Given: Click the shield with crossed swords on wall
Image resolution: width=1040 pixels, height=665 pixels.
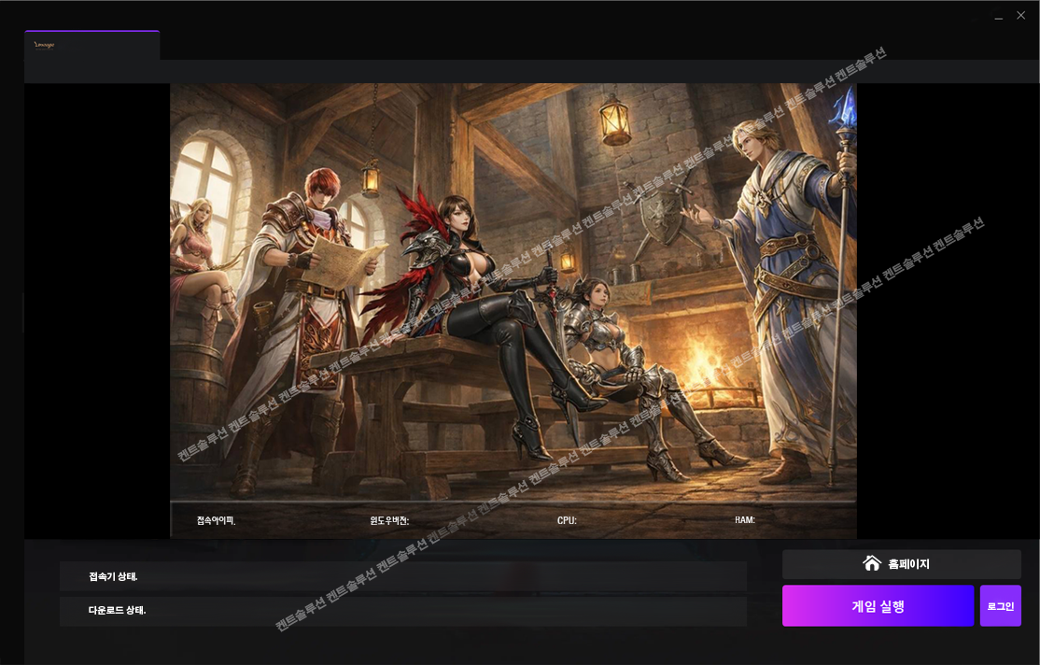Looking at the screenshot, I should tap(660, 216).
